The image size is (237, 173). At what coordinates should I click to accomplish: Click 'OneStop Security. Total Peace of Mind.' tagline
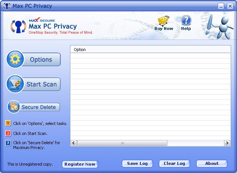[x=61, y=33]
